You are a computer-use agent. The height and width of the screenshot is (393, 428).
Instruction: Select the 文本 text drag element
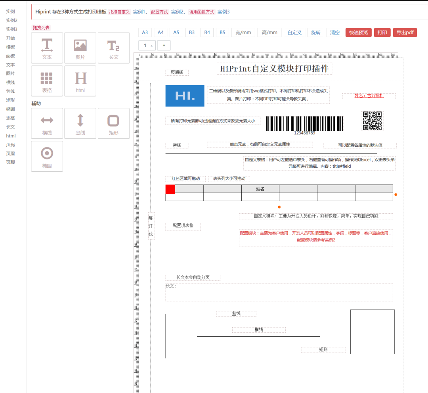pos(47,48)
